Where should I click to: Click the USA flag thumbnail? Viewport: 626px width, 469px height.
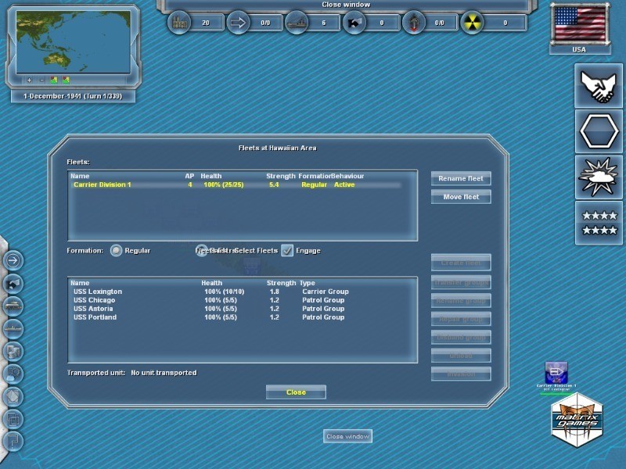[x=579, y=25]
